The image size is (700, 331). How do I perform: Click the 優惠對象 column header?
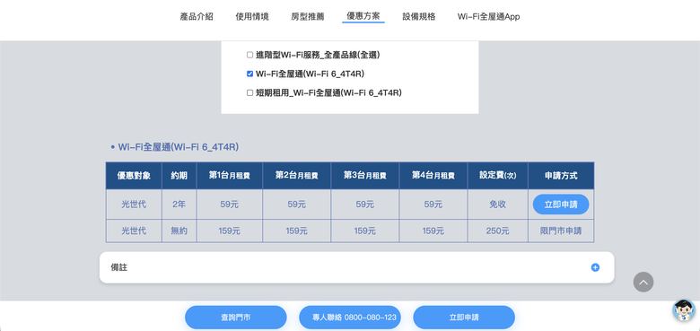pos(134,176)
